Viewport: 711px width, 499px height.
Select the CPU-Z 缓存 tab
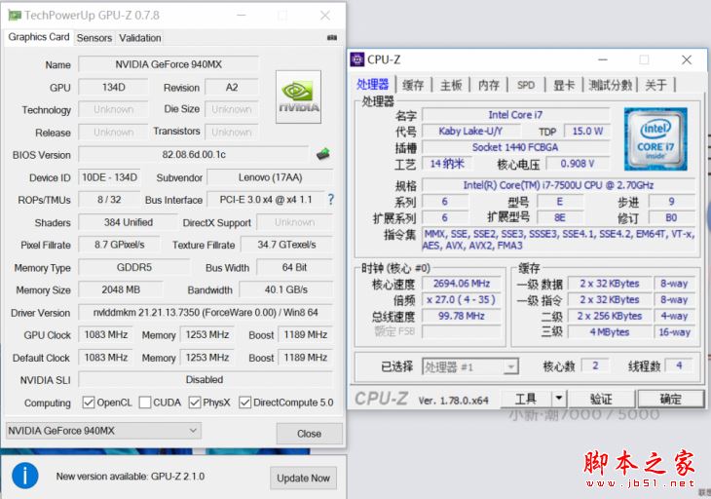tap(413, 85)
